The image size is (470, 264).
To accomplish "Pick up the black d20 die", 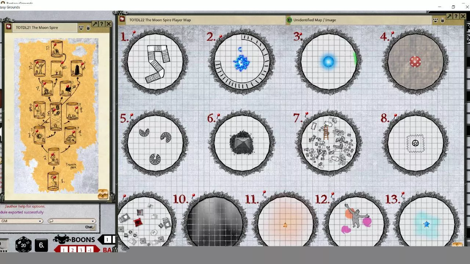I will coord(23,245).
